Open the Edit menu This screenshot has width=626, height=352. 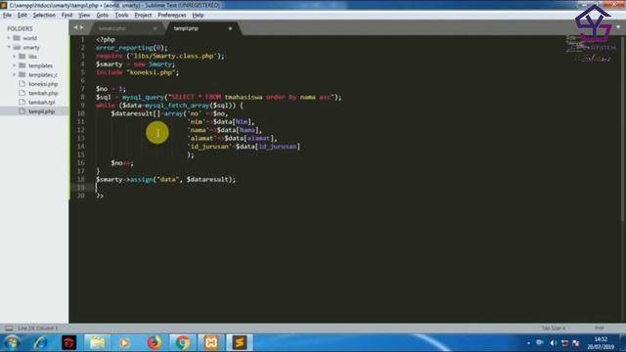22,16
